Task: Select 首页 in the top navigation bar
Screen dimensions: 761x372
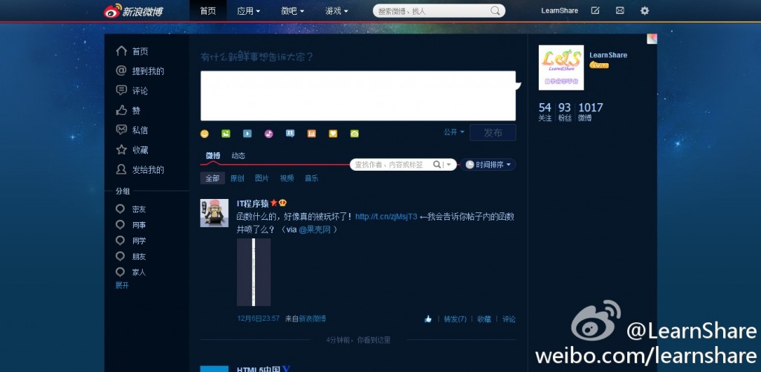Action: 208,10
